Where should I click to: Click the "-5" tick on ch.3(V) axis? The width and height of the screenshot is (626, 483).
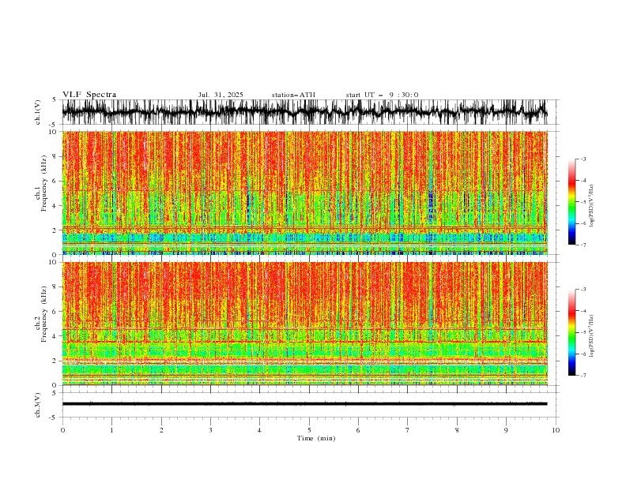pos(54,417)
